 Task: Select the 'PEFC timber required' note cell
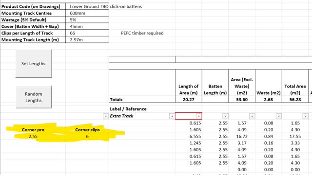point(142,33)
